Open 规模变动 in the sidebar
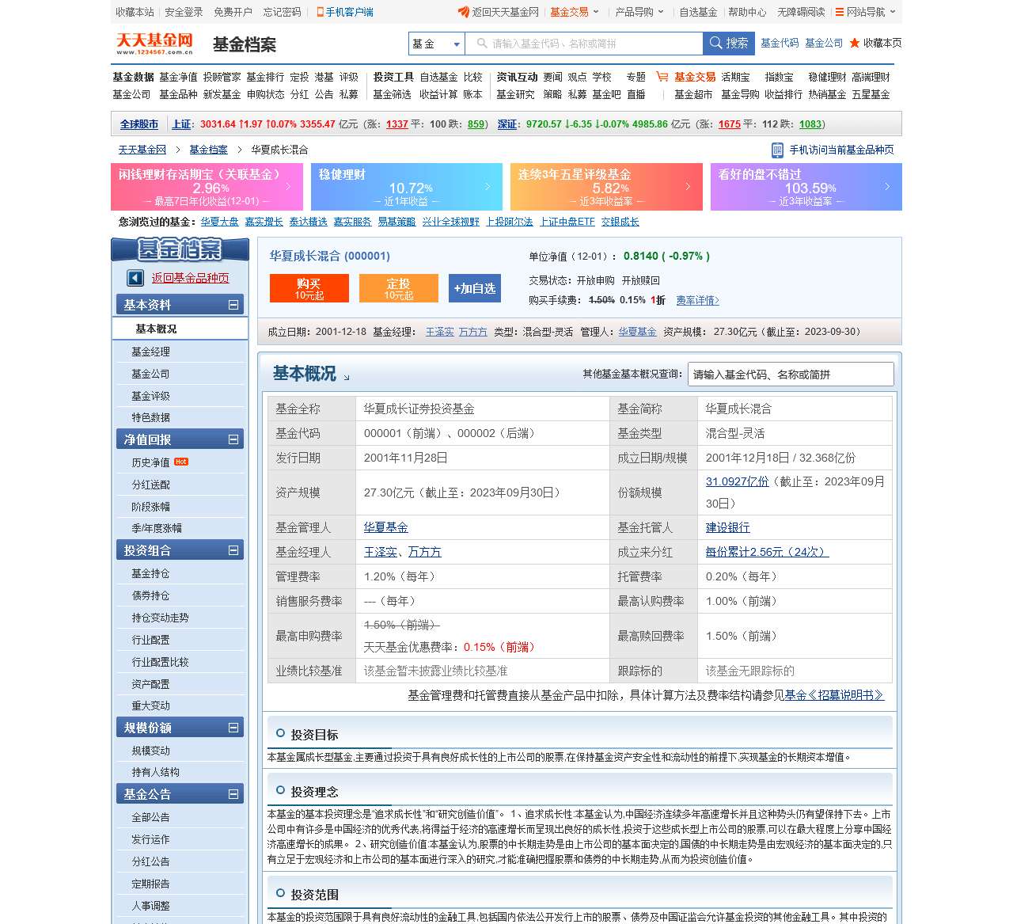The height and width of the screenshot is (924, 1013). 150,751
